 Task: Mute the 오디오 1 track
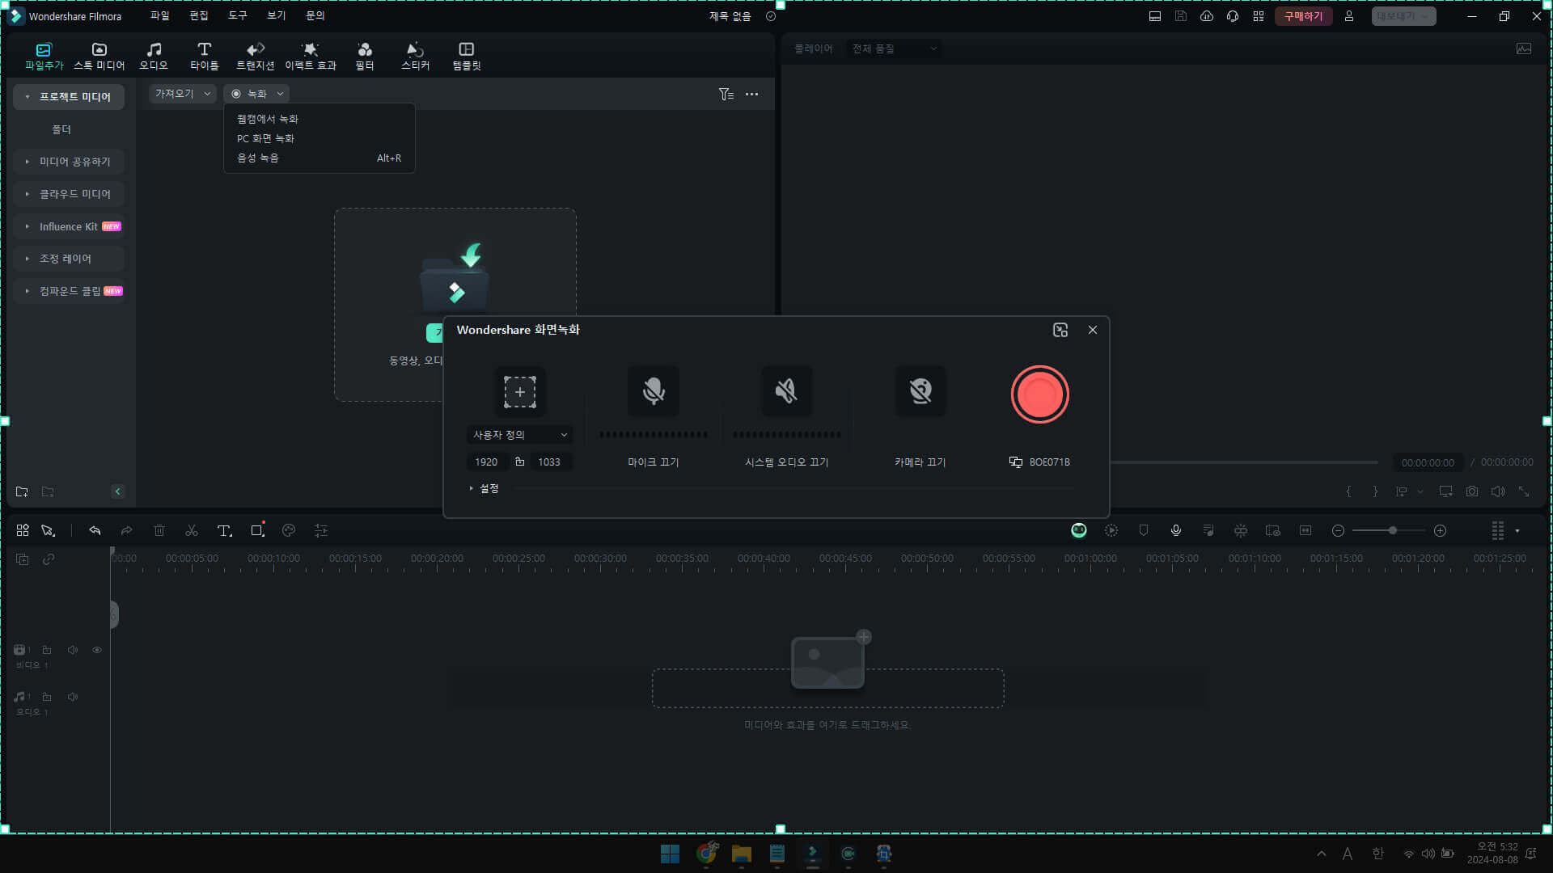click(x=72, y=697)
